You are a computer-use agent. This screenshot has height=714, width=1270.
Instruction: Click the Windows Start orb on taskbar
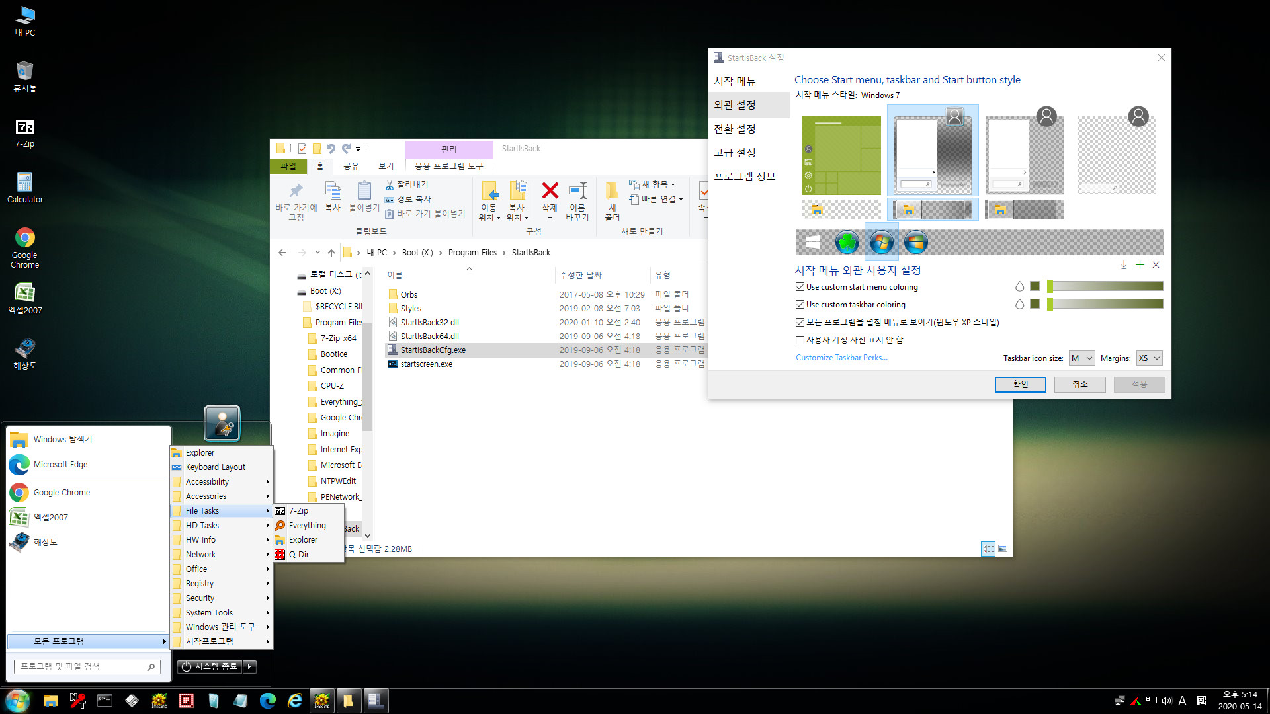(x=17, y=701)
